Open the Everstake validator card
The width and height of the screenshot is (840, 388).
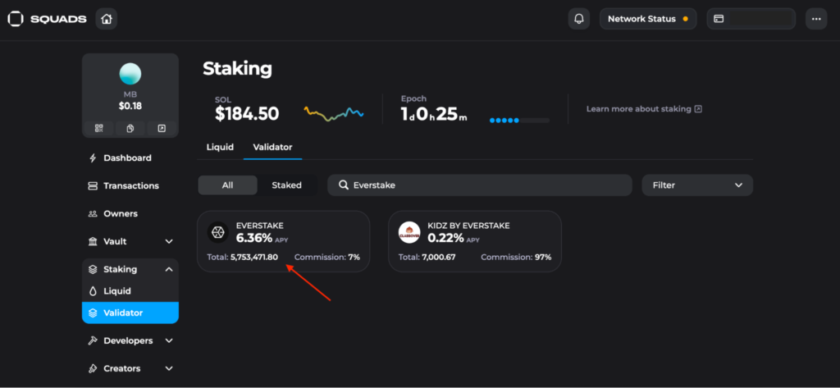(x=283, y=241)
